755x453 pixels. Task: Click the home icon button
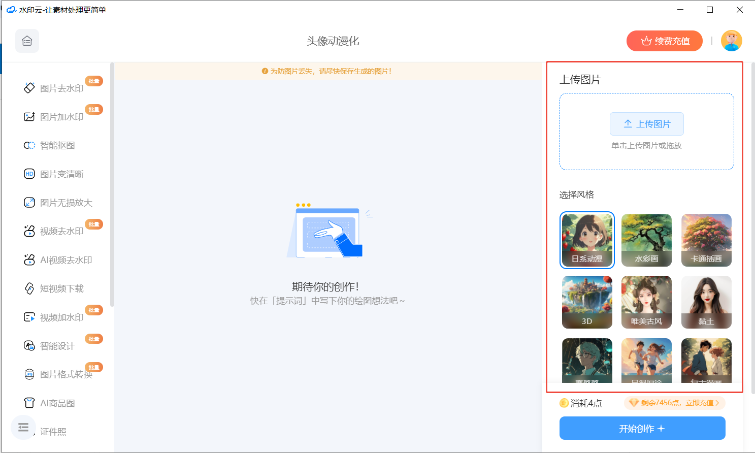[x=27, y=41]
